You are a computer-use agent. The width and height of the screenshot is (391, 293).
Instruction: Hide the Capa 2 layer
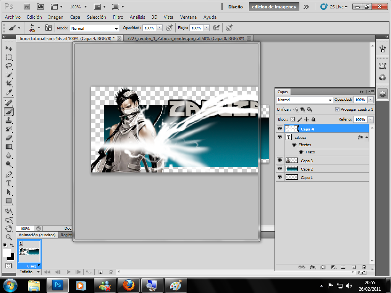pyautogui.click(x=280, y=169)
